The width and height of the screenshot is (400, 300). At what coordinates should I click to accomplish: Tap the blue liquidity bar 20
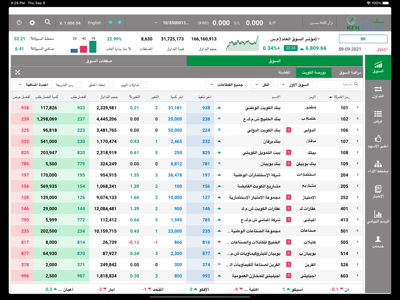(x=74, y=51)
